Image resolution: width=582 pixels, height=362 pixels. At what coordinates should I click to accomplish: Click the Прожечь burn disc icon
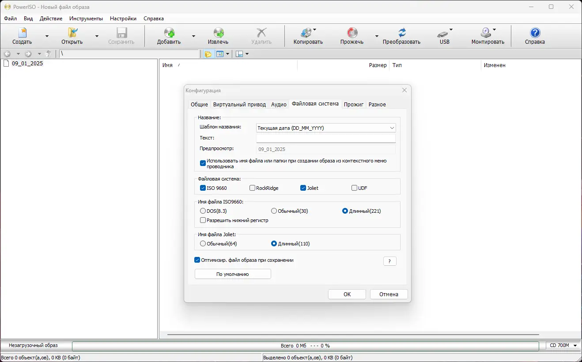352,33
